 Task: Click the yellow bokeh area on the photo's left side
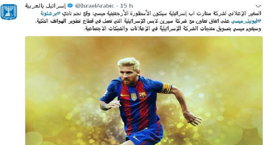[x=59, y=93]
